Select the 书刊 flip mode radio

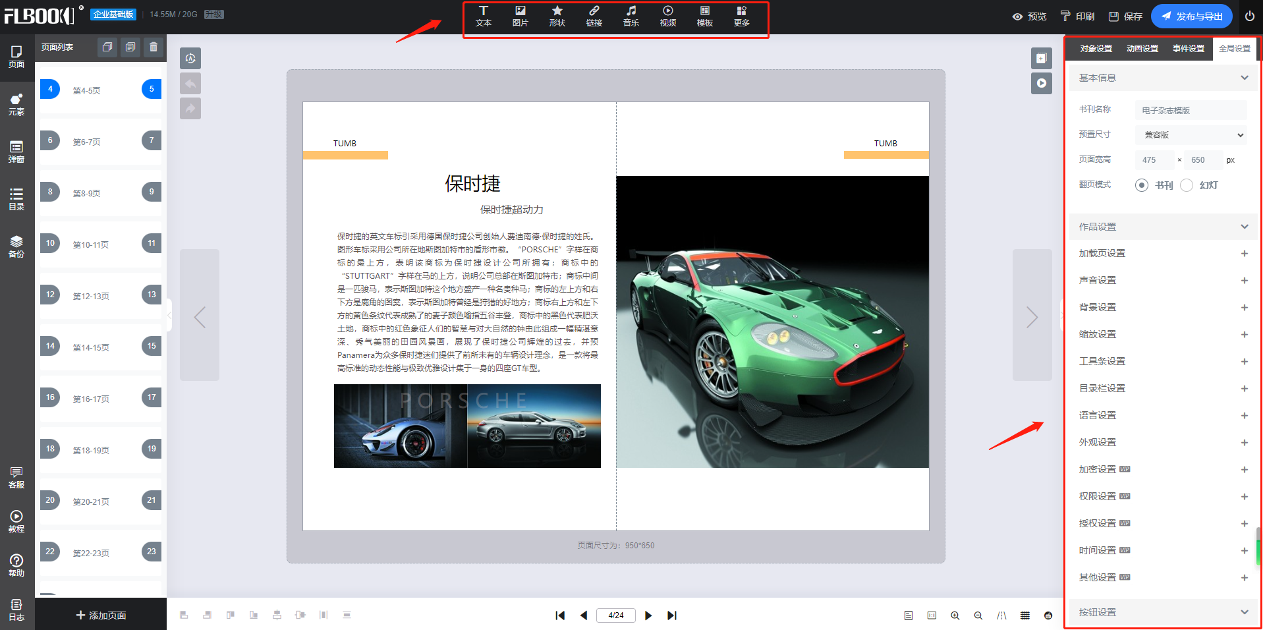pyautogui.click(x=1142, y=185)
